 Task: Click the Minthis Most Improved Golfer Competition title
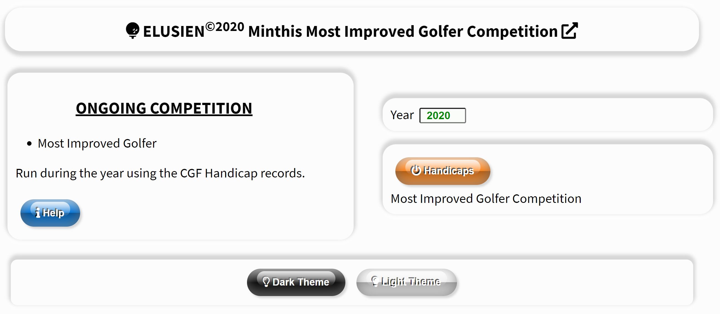coord(403,31)
